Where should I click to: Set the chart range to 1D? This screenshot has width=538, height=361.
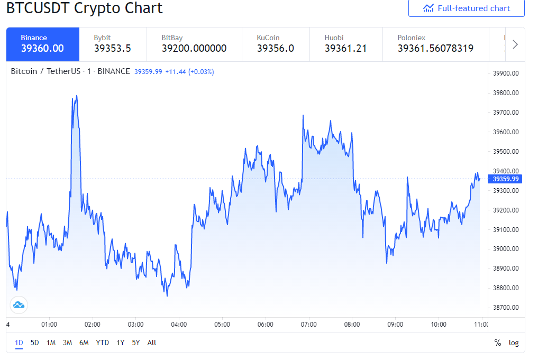tap(19, 343)
